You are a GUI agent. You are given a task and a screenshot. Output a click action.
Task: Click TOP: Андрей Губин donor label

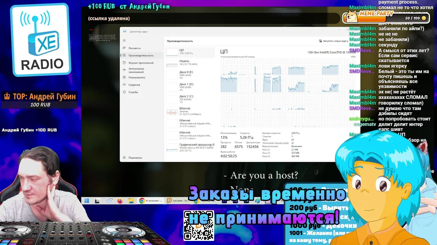[x=40, y=96]
